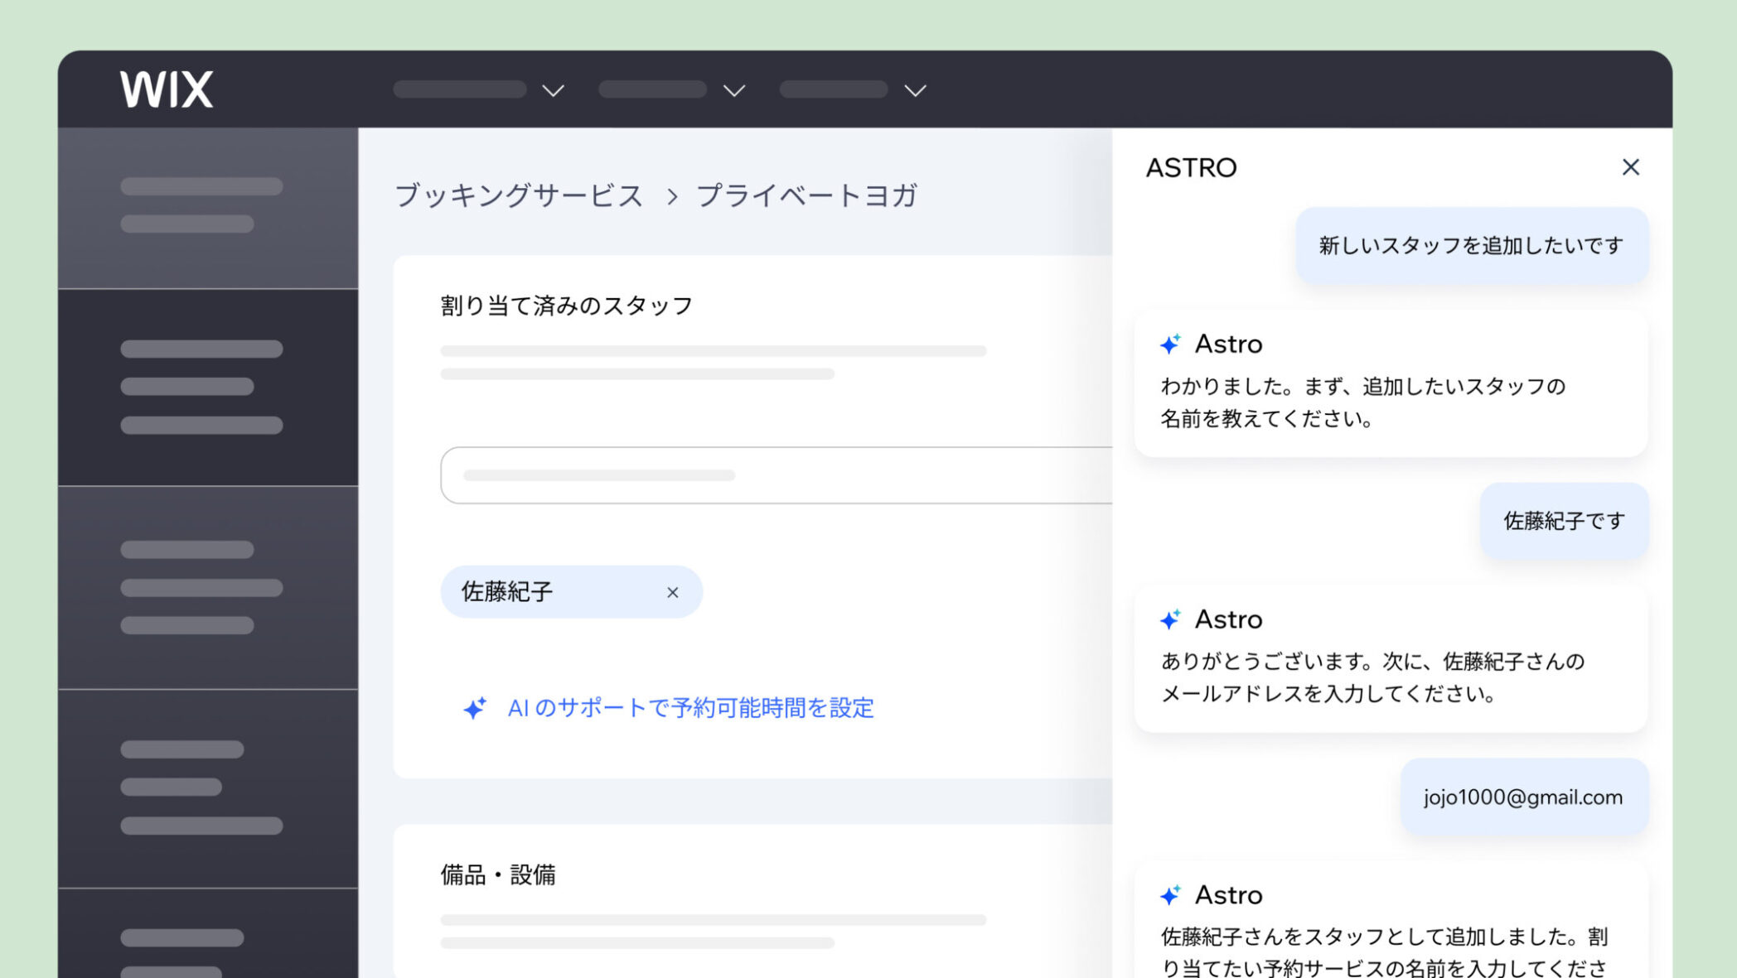Screen dimensions: 1737x978
Task: Open AI のサポートで予約可能時間を設定 link
Action: [x=690, y=708]
